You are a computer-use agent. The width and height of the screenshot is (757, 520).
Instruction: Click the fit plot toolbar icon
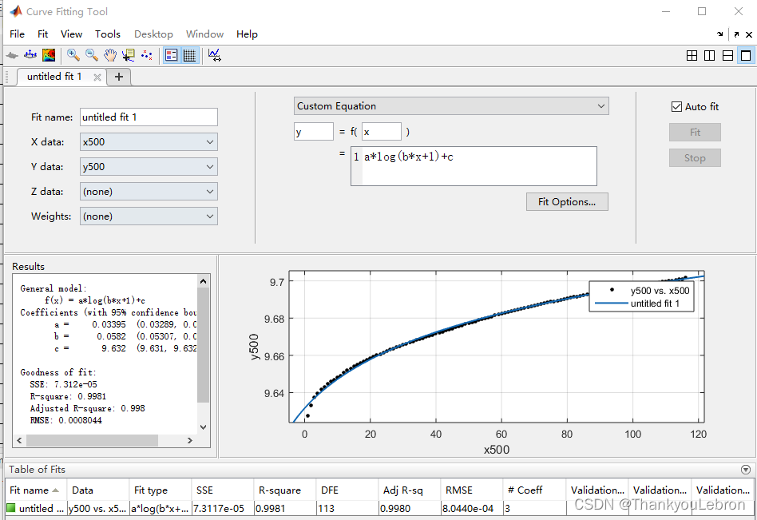(12, 56)
